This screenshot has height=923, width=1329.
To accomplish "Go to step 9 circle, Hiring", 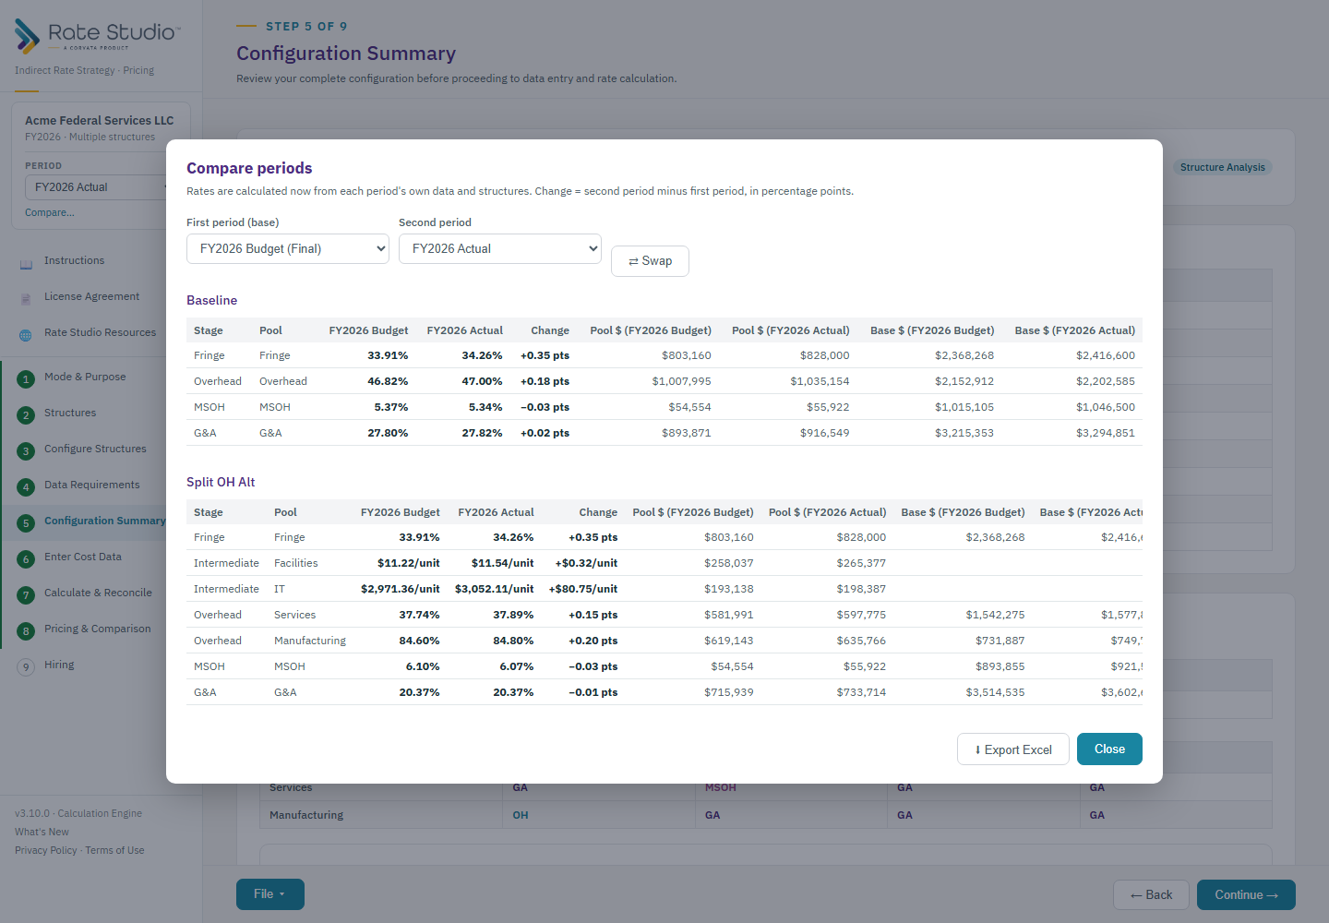I will [x=26, y=666].
